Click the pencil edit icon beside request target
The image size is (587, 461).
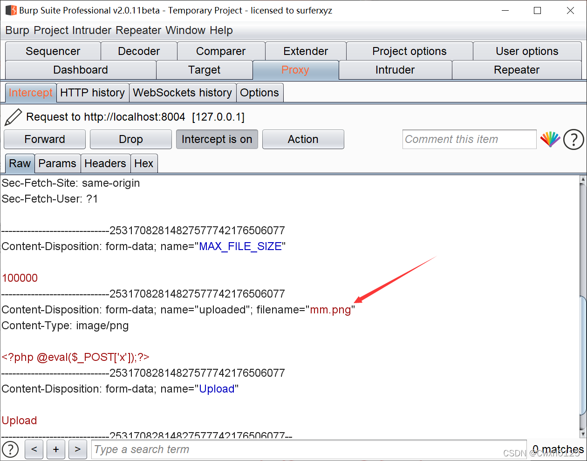pyautogui.click(x=13, y=117)
